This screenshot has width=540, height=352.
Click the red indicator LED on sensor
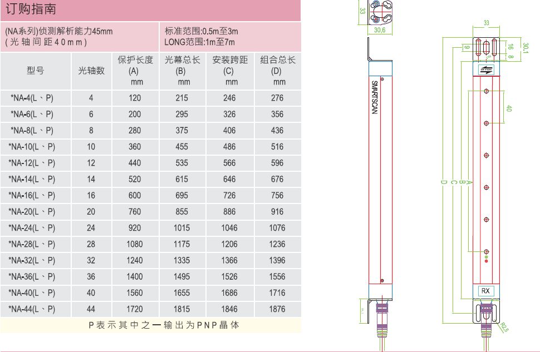486,261
